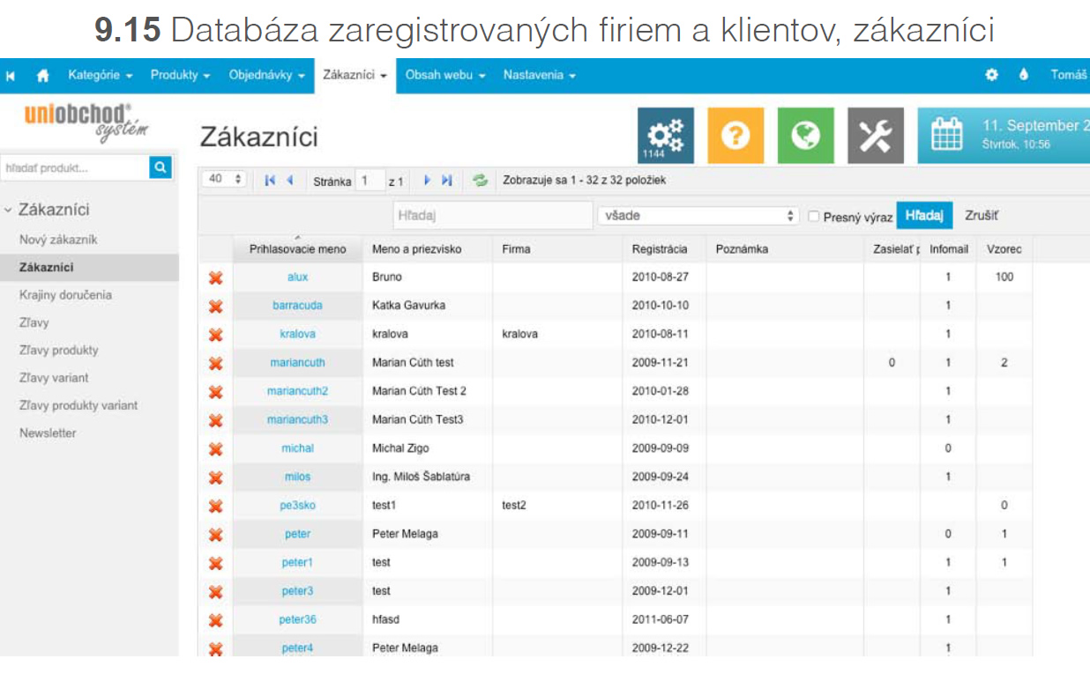The height and width of the screenshot is (696, 1090).
Task: Select Krajiny doručenia in sidebar
Action: [x=65, y=295]
